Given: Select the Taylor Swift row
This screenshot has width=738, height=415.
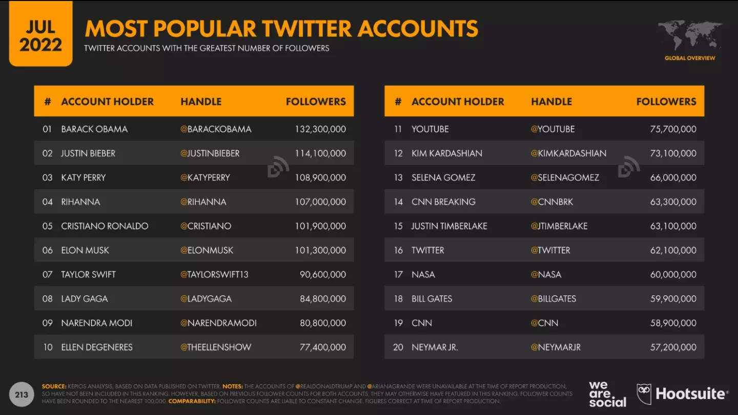Looking at the screenshot, I should pyautogui.click(x=194, y=274).
